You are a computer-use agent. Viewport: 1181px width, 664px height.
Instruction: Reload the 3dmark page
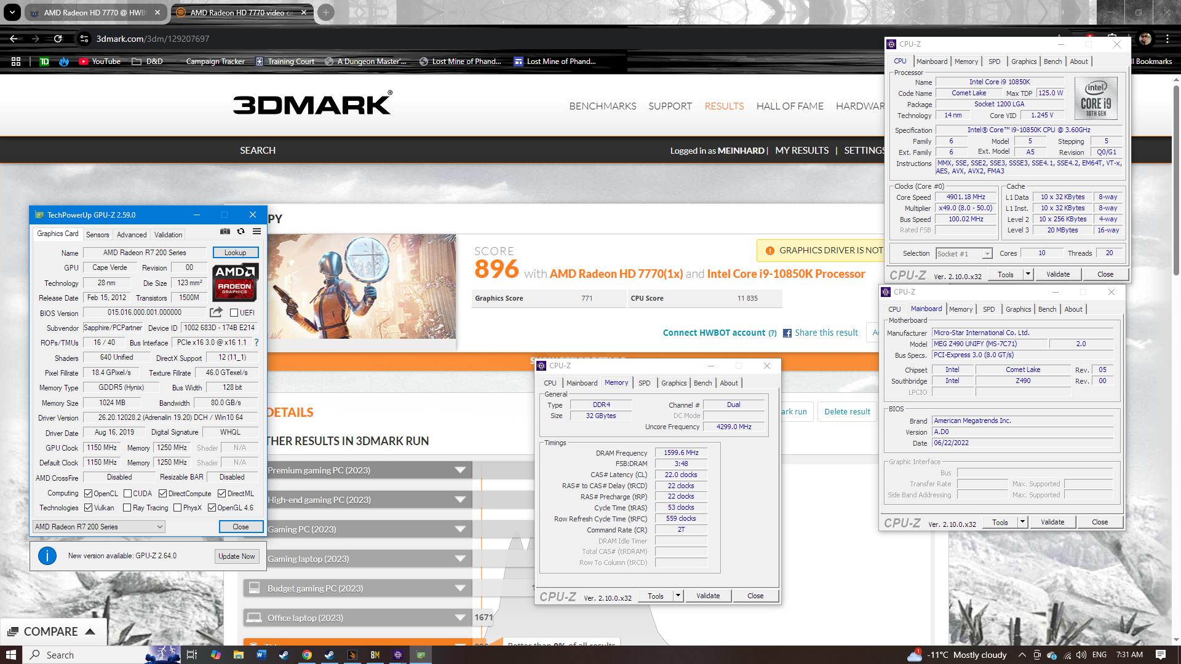tap(58, 39)
